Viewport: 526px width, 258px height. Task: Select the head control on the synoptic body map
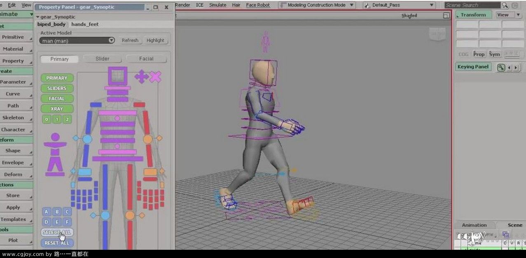[x=117, y=75]
